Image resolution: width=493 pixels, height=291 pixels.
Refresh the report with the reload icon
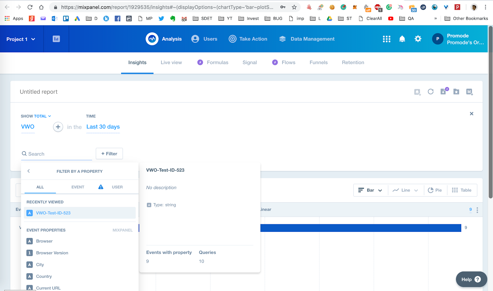[x=431, y=91]
